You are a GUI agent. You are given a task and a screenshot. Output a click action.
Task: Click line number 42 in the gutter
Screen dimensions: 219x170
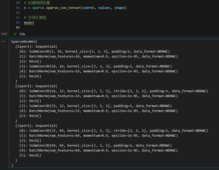[18, 13]
